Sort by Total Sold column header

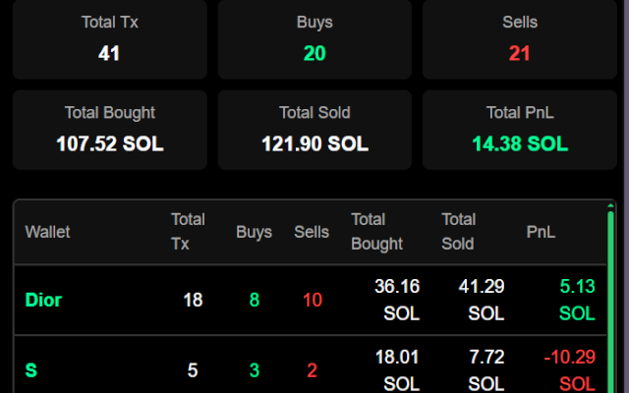459,232
